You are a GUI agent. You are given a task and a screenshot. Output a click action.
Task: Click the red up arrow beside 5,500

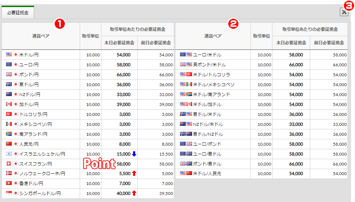pyautogui.click(x=134, y=173)
